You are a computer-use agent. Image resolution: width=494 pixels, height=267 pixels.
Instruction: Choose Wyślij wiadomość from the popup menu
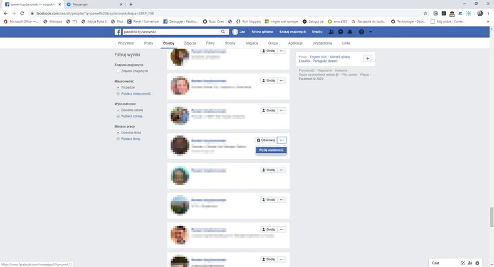click(x=271, y=150)
